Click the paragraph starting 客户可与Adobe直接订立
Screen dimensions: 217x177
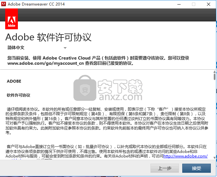(107, 153)
